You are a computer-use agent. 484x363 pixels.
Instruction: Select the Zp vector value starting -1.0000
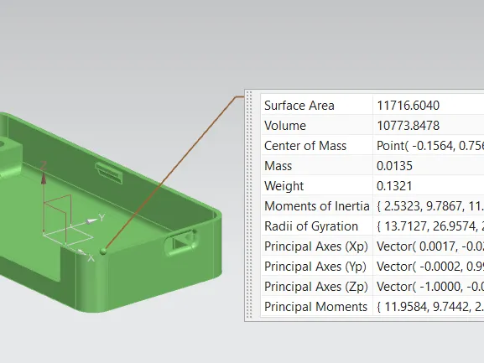pyautogui.click(x=430, y=287)
